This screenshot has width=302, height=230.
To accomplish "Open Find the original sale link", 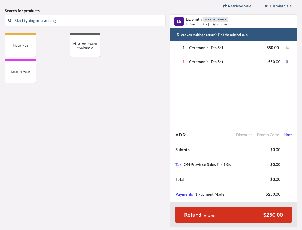I will pos(232,35).
